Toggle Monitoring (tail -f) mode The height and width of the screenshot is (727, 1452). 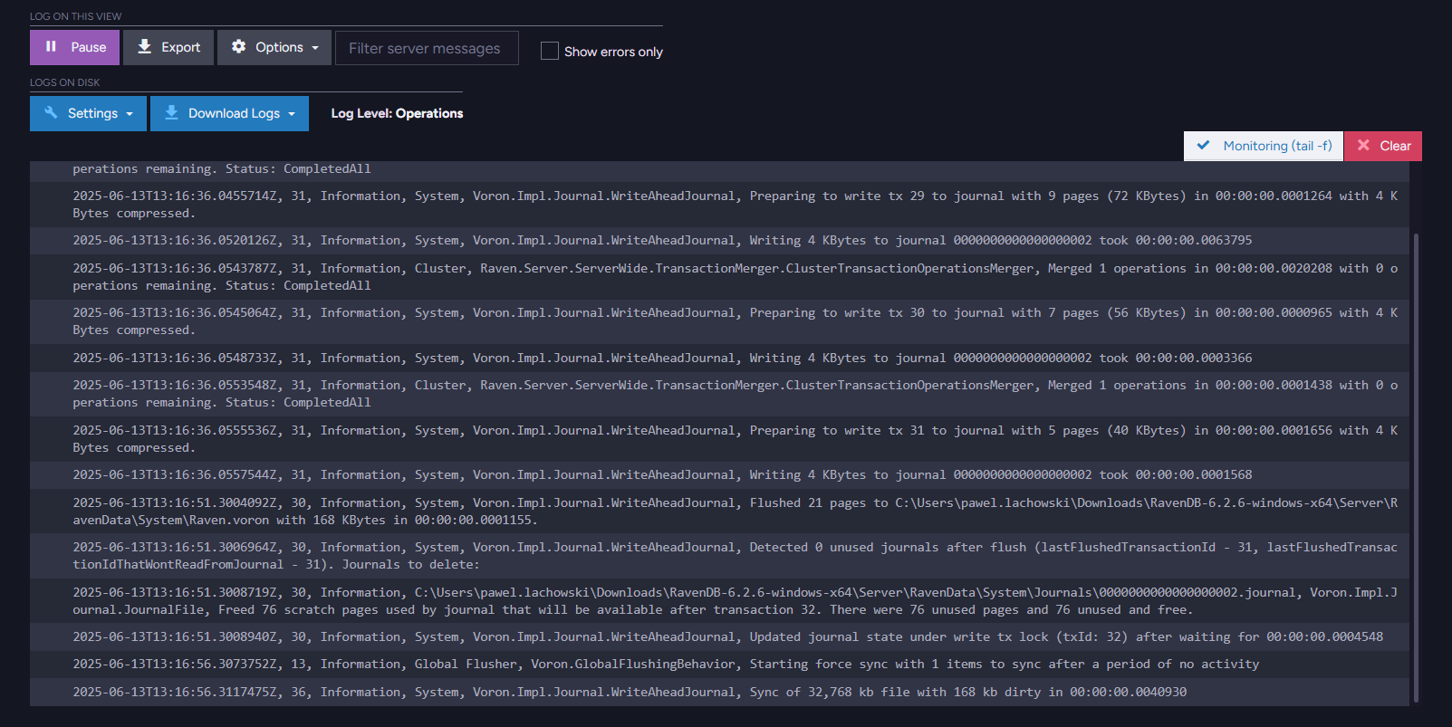[x=1264, y=146]
